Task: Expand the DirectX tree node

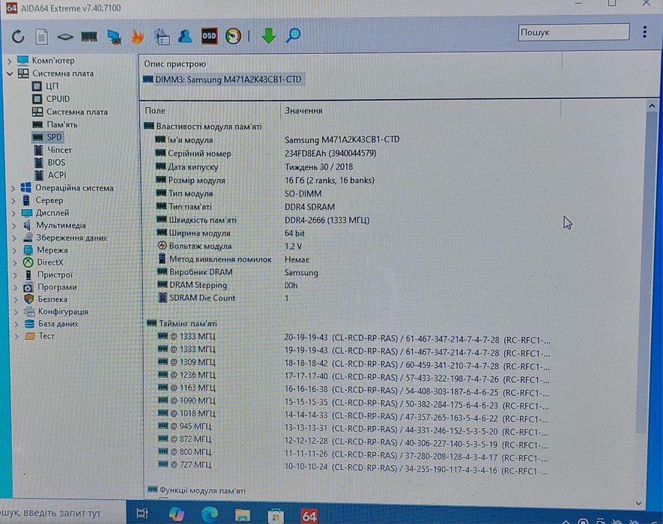Action: 15,263
